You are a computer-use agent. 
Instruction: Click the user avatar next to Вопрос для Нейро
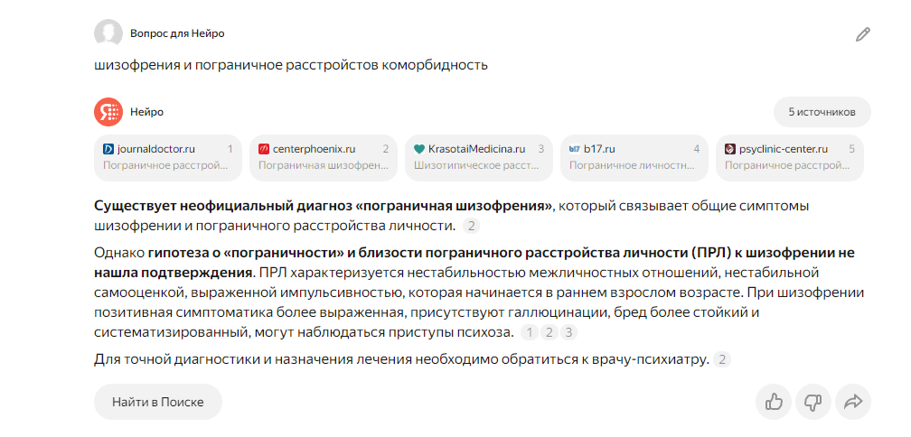[108, 33]
